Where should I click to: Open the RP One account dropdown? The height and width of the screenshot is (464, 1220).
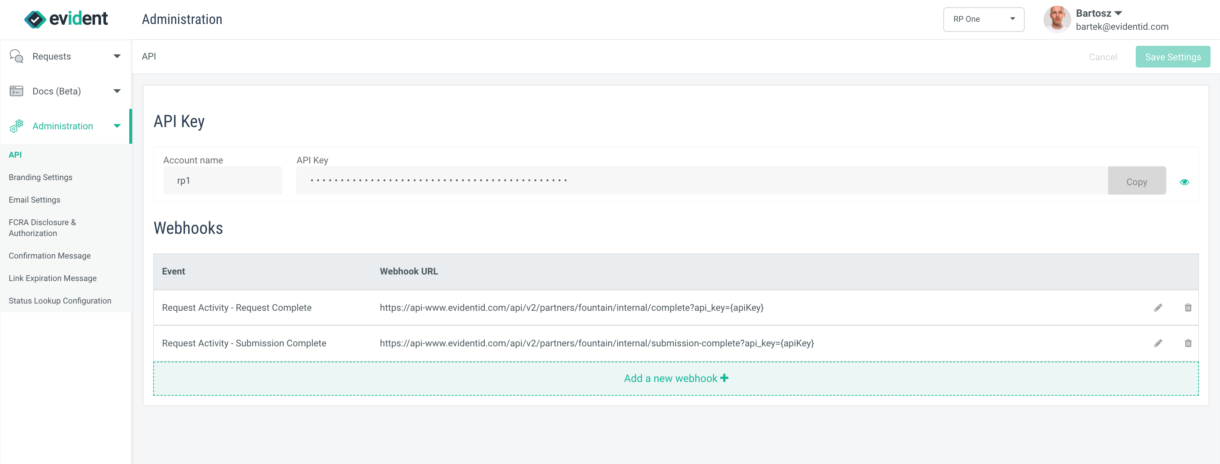[x=983, y=19]
